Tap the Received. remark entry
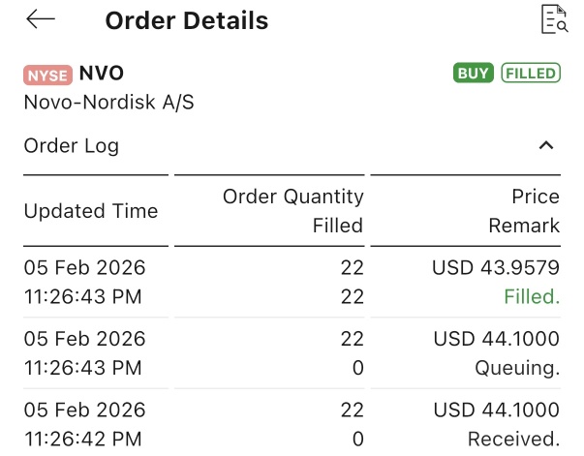This screenshot has height=456, width=584. tap(514, 439)
